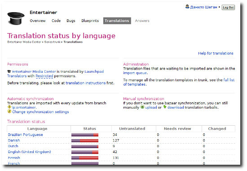
Task: Click the Administration section heading
Action: (136, 64)
